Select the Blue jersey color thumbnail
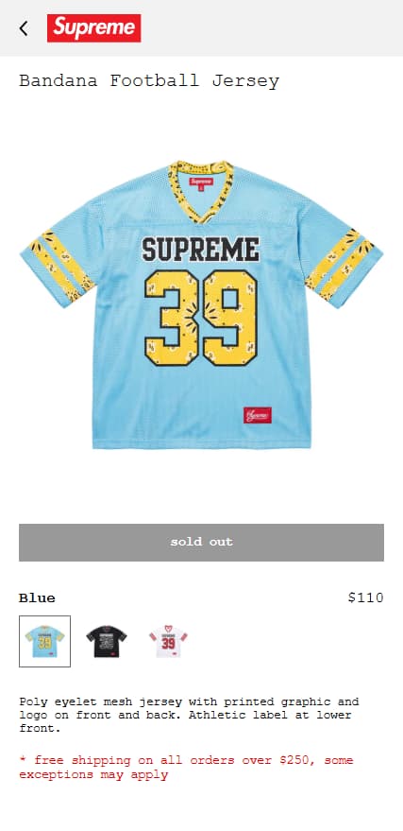Screen dimensions: 403x831 pyautogui.click(x=44, y=641)
